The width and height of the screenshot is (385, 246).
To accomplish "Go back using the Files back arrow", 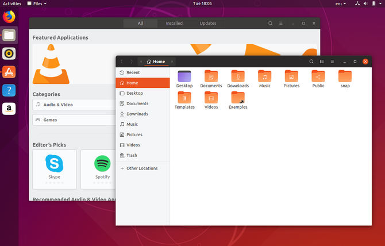I will 122,61.
